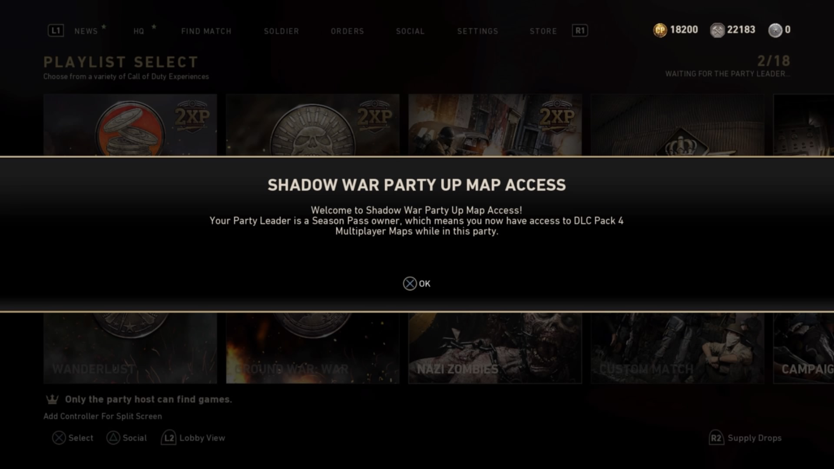Click the L2 Lobby View icon

(x=169, y=438)
